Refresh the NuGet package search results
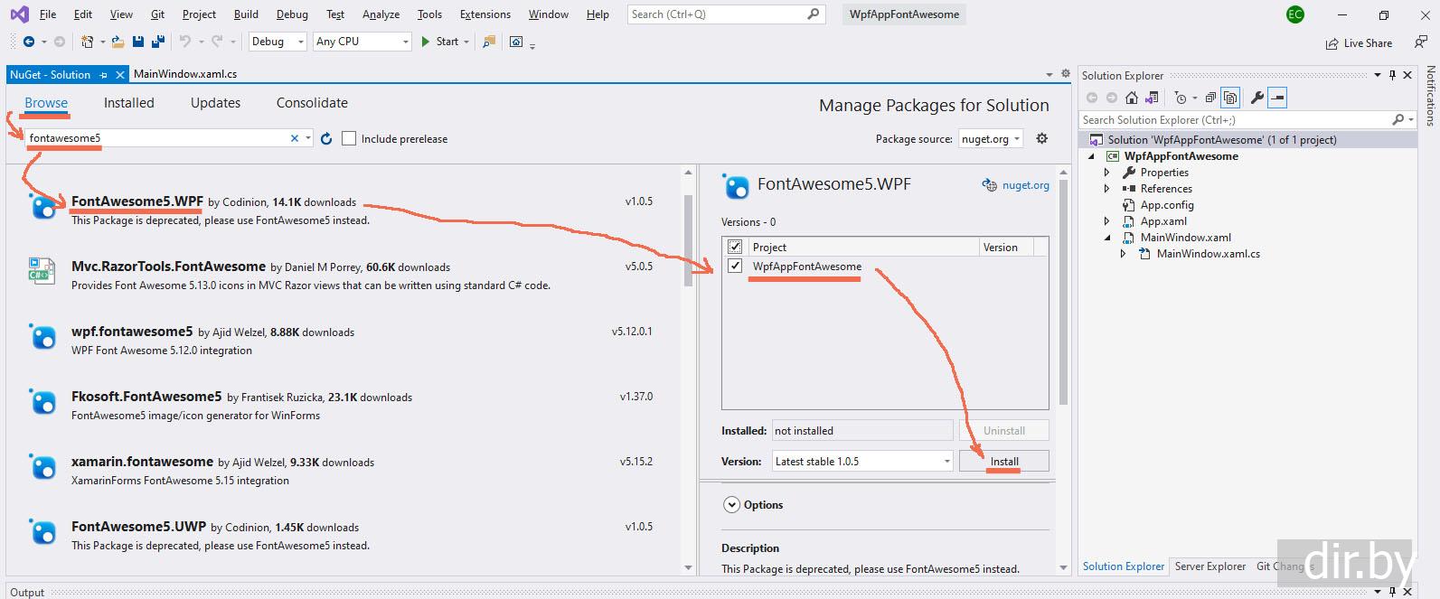The height and width of the screenshot is (599, 1440). [326, 138]
